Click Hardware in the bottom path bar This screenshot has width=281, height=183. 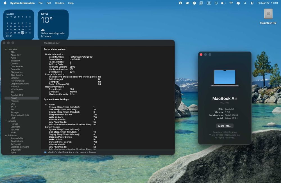[x=80, y=152]
